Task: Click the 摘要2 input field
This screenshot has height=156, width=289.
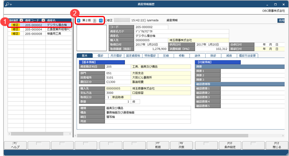Action: pyautogui.click(x=253, y=75)
